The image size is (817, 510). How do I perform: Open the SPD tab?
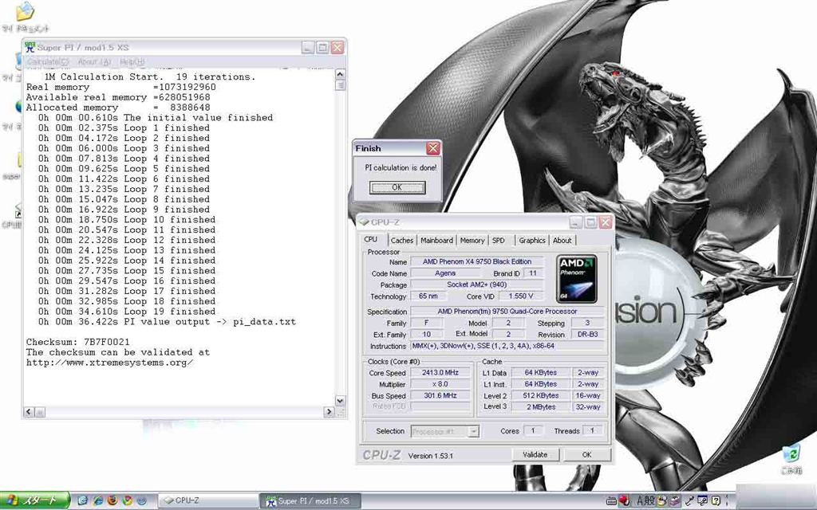[498, 240]
